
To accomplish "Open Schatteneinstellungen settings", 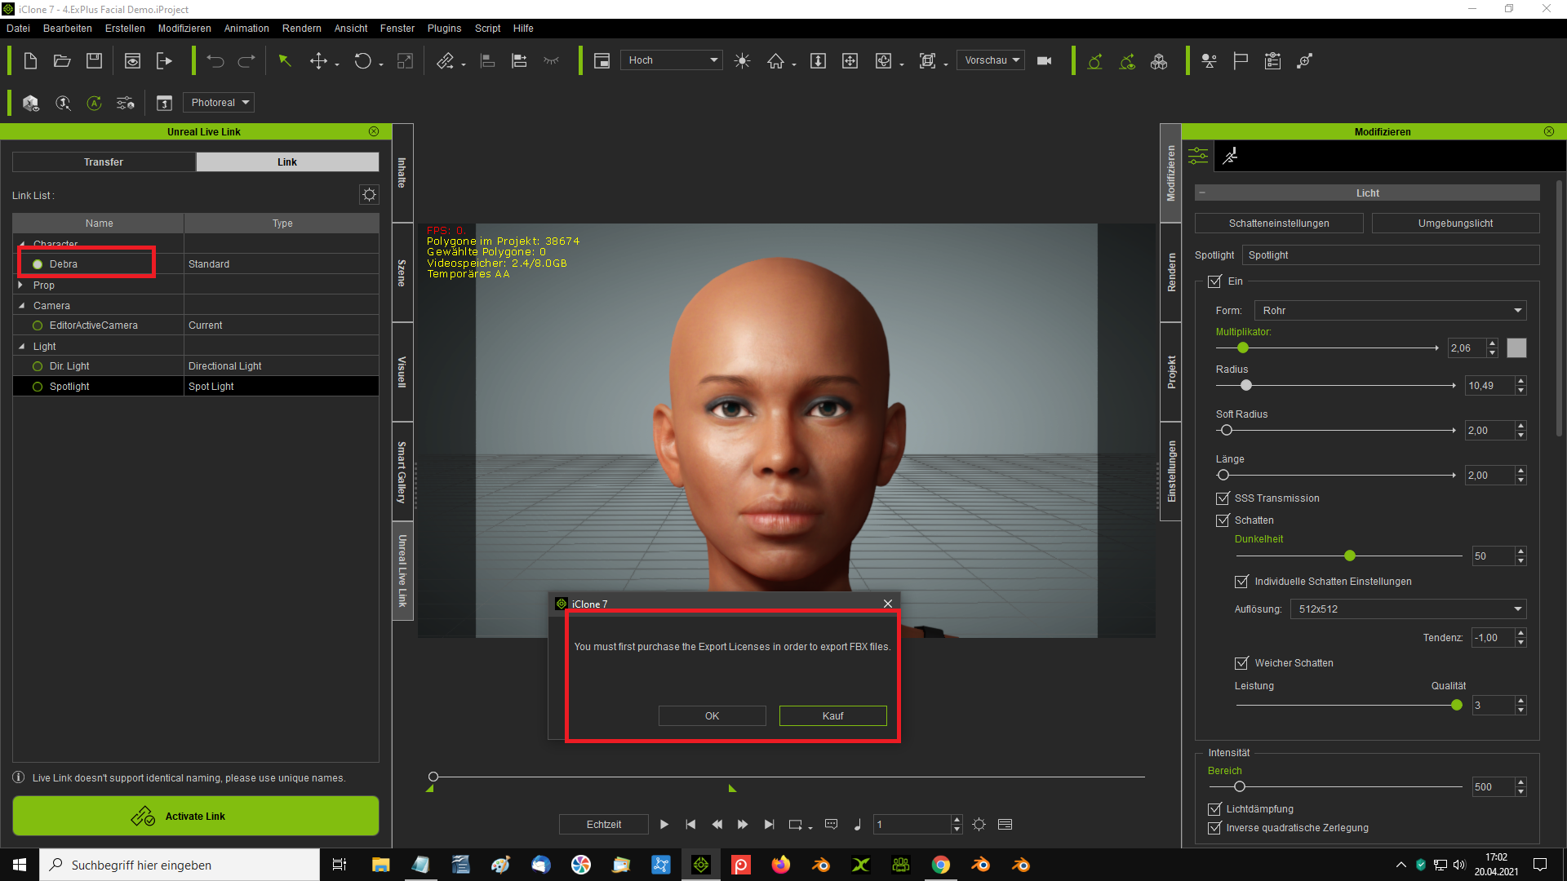I will tap(1279, 224).
